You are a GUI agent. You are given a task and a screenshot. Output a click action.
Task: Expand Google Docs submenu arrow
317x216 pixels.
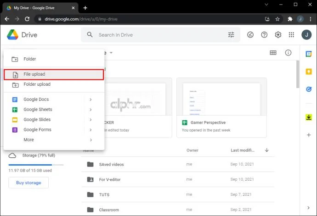pos(91,100)
